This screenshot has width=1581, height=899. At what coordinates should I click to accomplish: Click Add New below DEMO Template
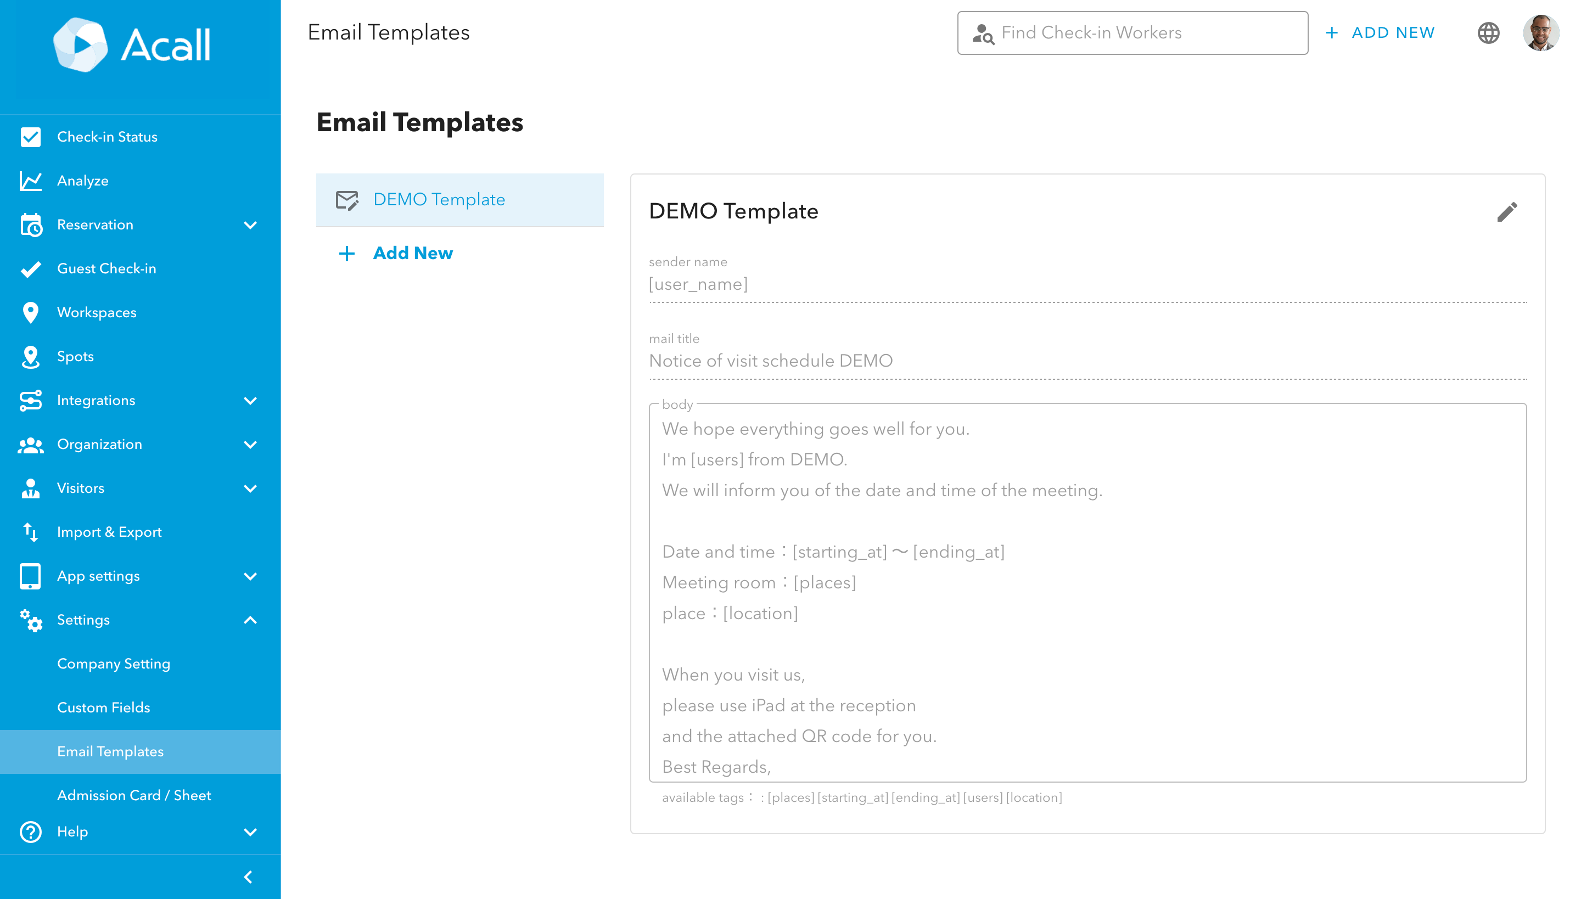tap(413, 253)
